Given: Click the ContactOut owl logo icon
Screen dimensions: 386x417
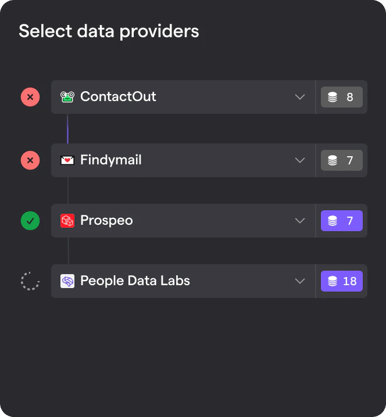Looking at the screenshot, I should click(x=67, y=97).
